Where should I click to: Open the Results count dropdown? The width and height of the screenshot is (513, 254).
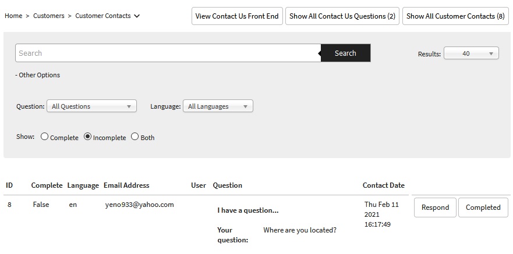(471, 53)
